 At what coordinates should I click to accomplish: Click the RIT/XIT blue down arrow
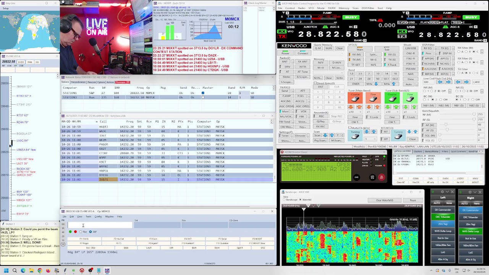point(410,132)
